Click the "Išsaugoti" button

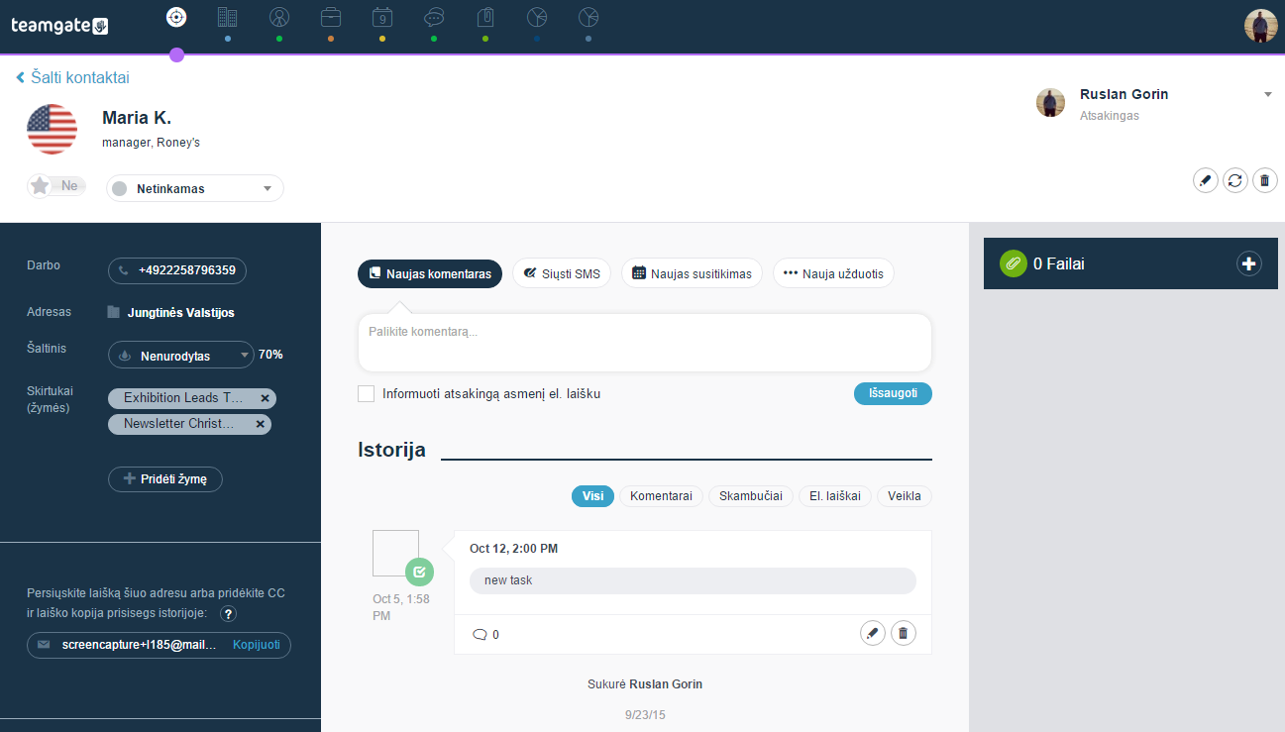pos(893,393)
